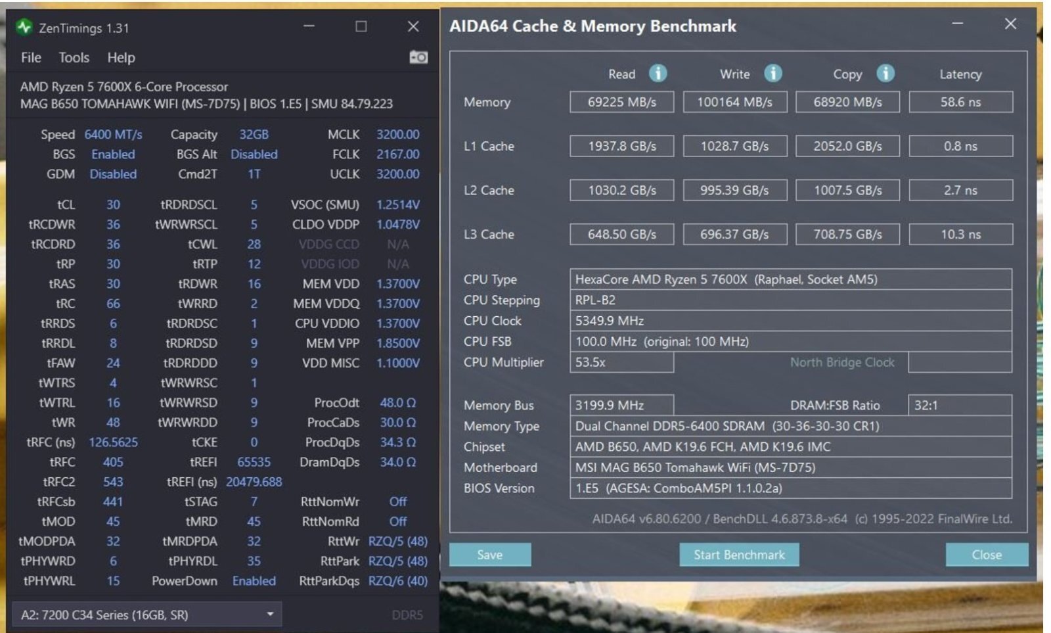Open the Tools menu
The image size is (1051, 633).
74,58
